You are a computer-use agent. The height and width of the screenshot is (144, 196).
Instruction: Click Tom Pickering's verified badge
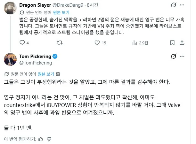click(55, 57)
